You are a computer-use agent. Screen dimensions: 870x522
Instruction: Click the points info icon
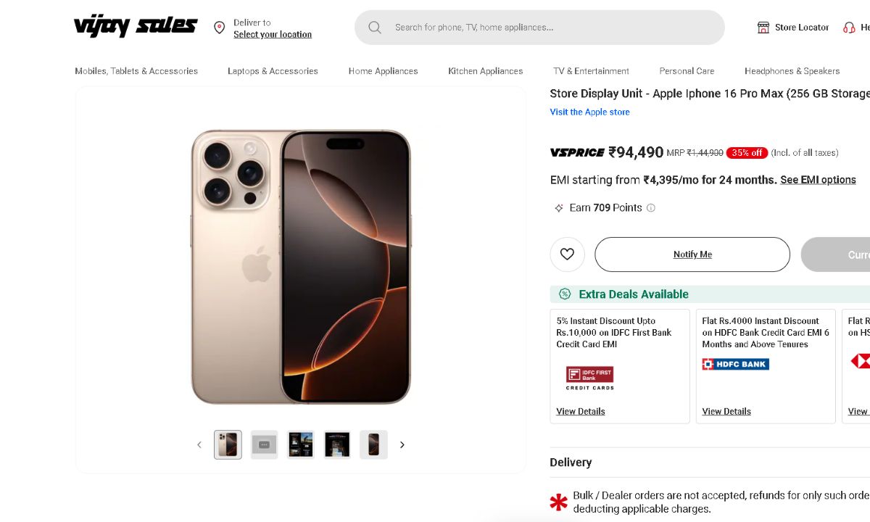(x=651, y=208)
